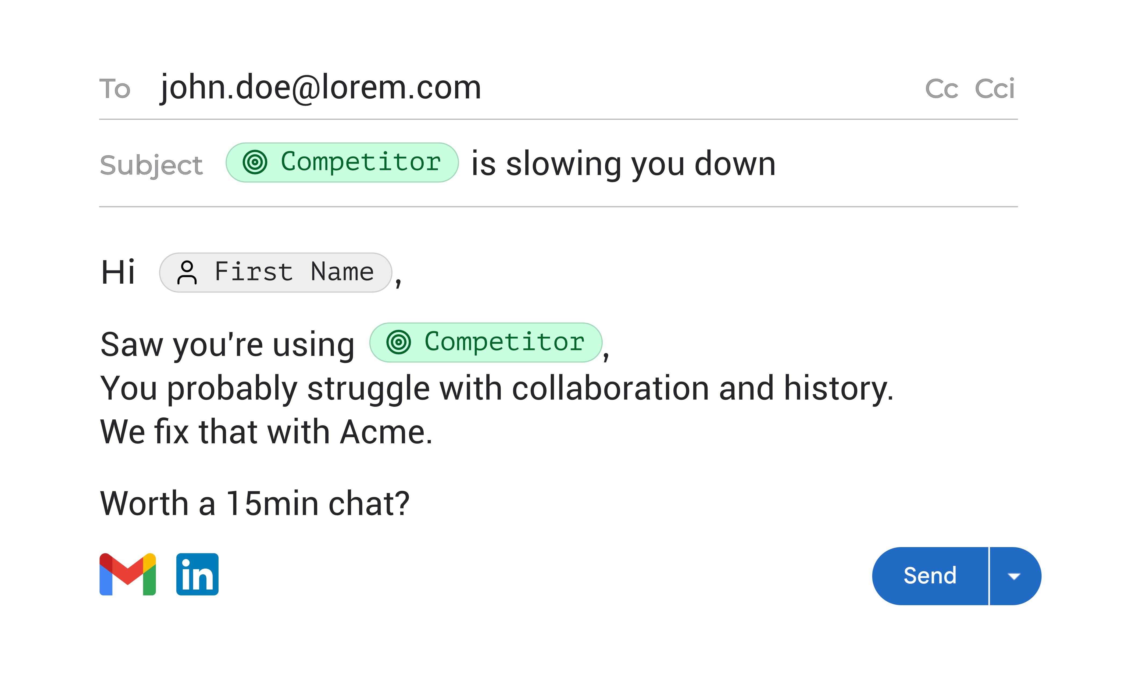Click the "Worth a 15min chat?" line
The height and width of the screenshot is (685, 1139).
255,503
